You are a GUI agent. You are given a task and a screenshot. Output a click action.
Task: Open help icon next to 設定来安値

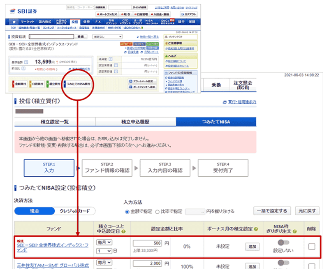[116, 71]
